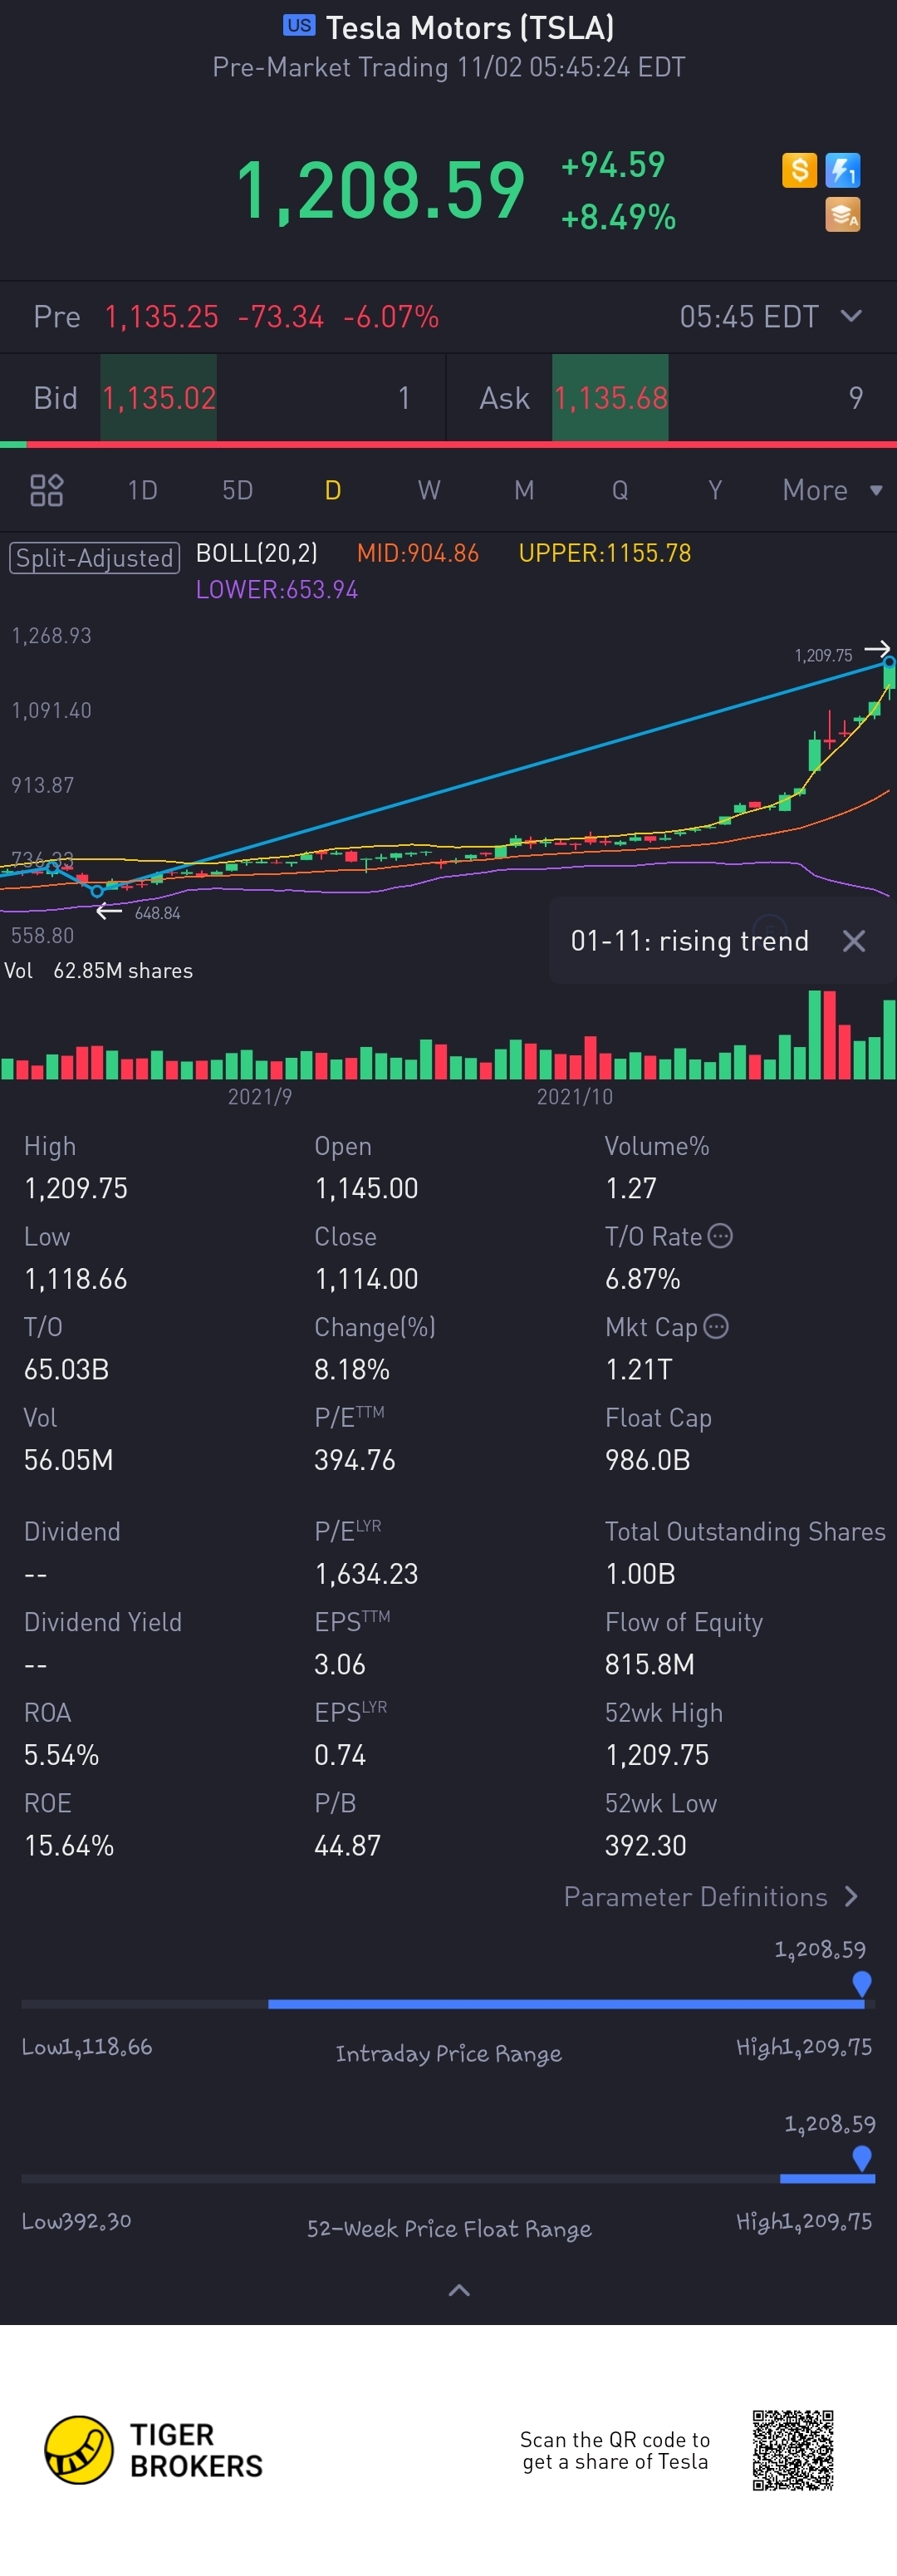Tap the Bid price 1,135.02
Viewport: 897px width, 2576px height.
[159, 398]
